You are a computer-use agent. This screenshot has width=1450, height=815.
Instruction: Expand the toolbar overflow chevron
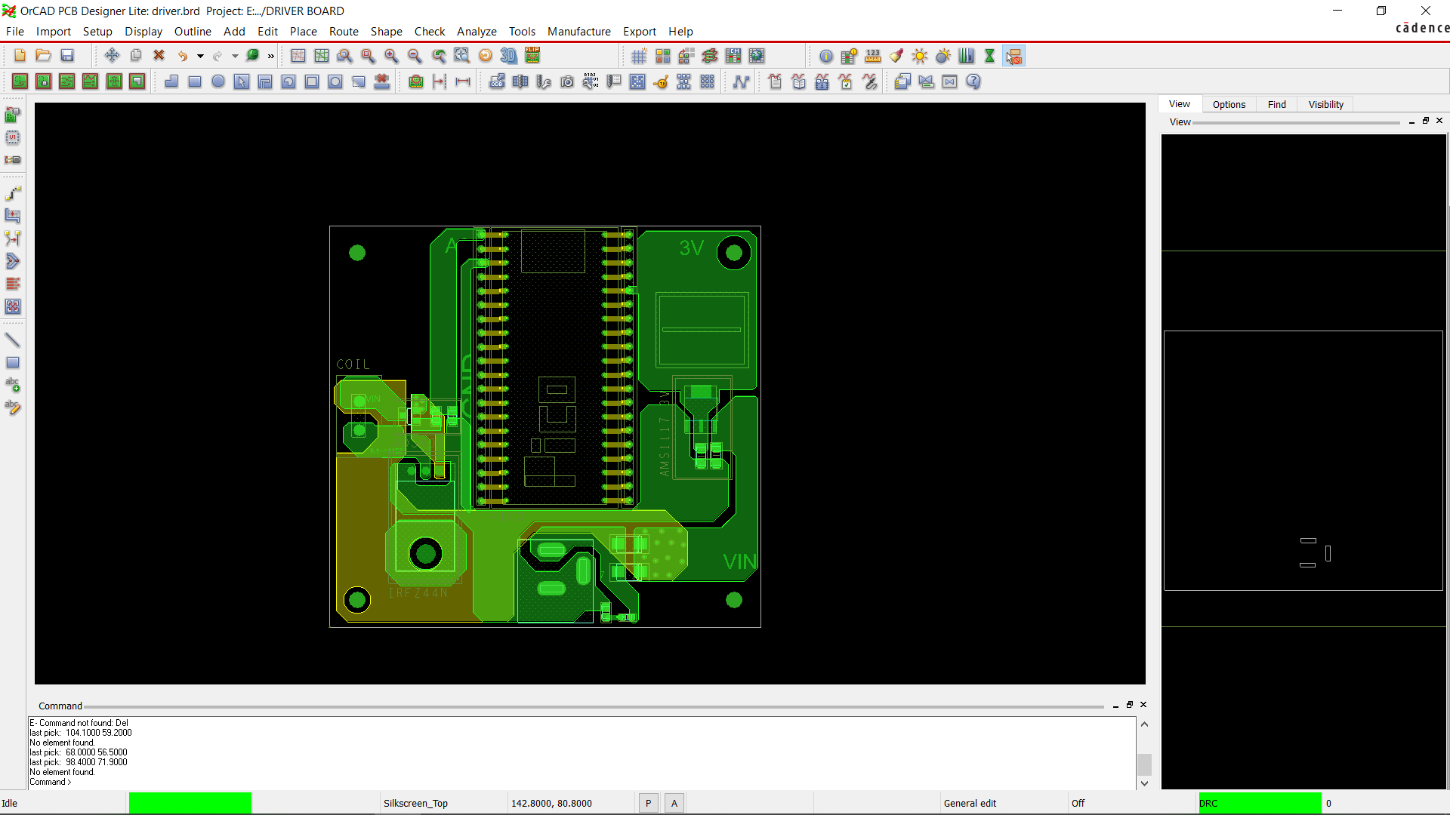271,56
